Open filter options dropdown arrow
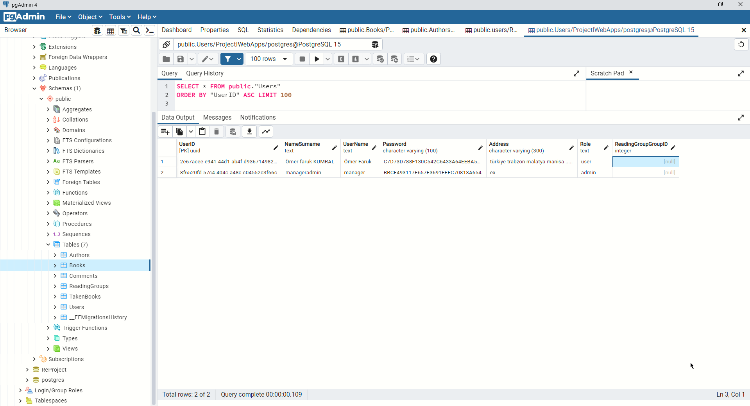The width and height of the screenshot is (750, 406). tap(239, 59)
